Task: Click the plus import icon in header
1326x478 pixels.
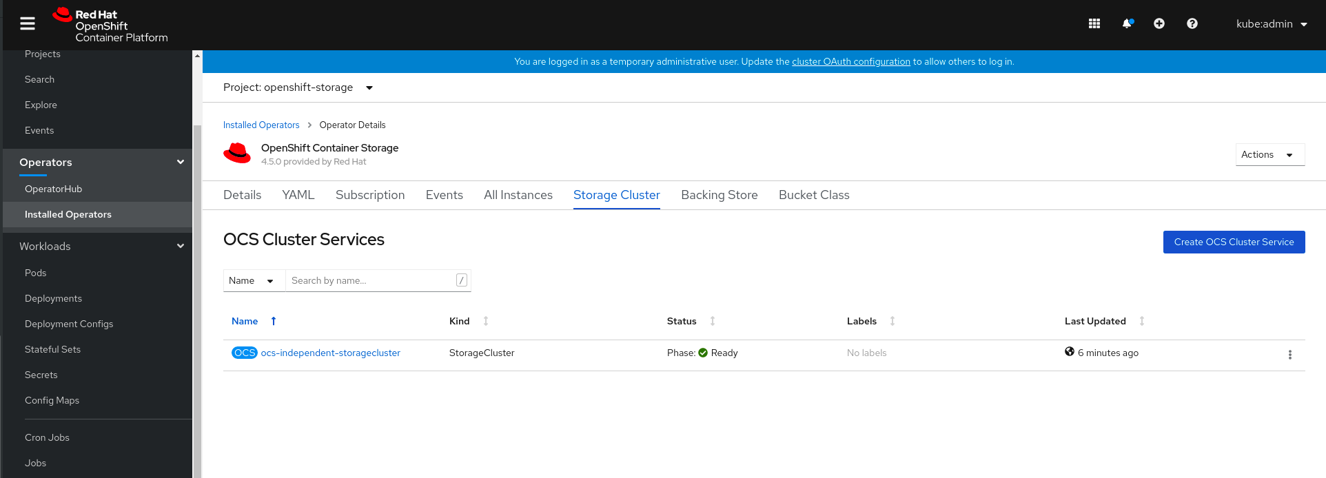Action: tap(1159, 24)
